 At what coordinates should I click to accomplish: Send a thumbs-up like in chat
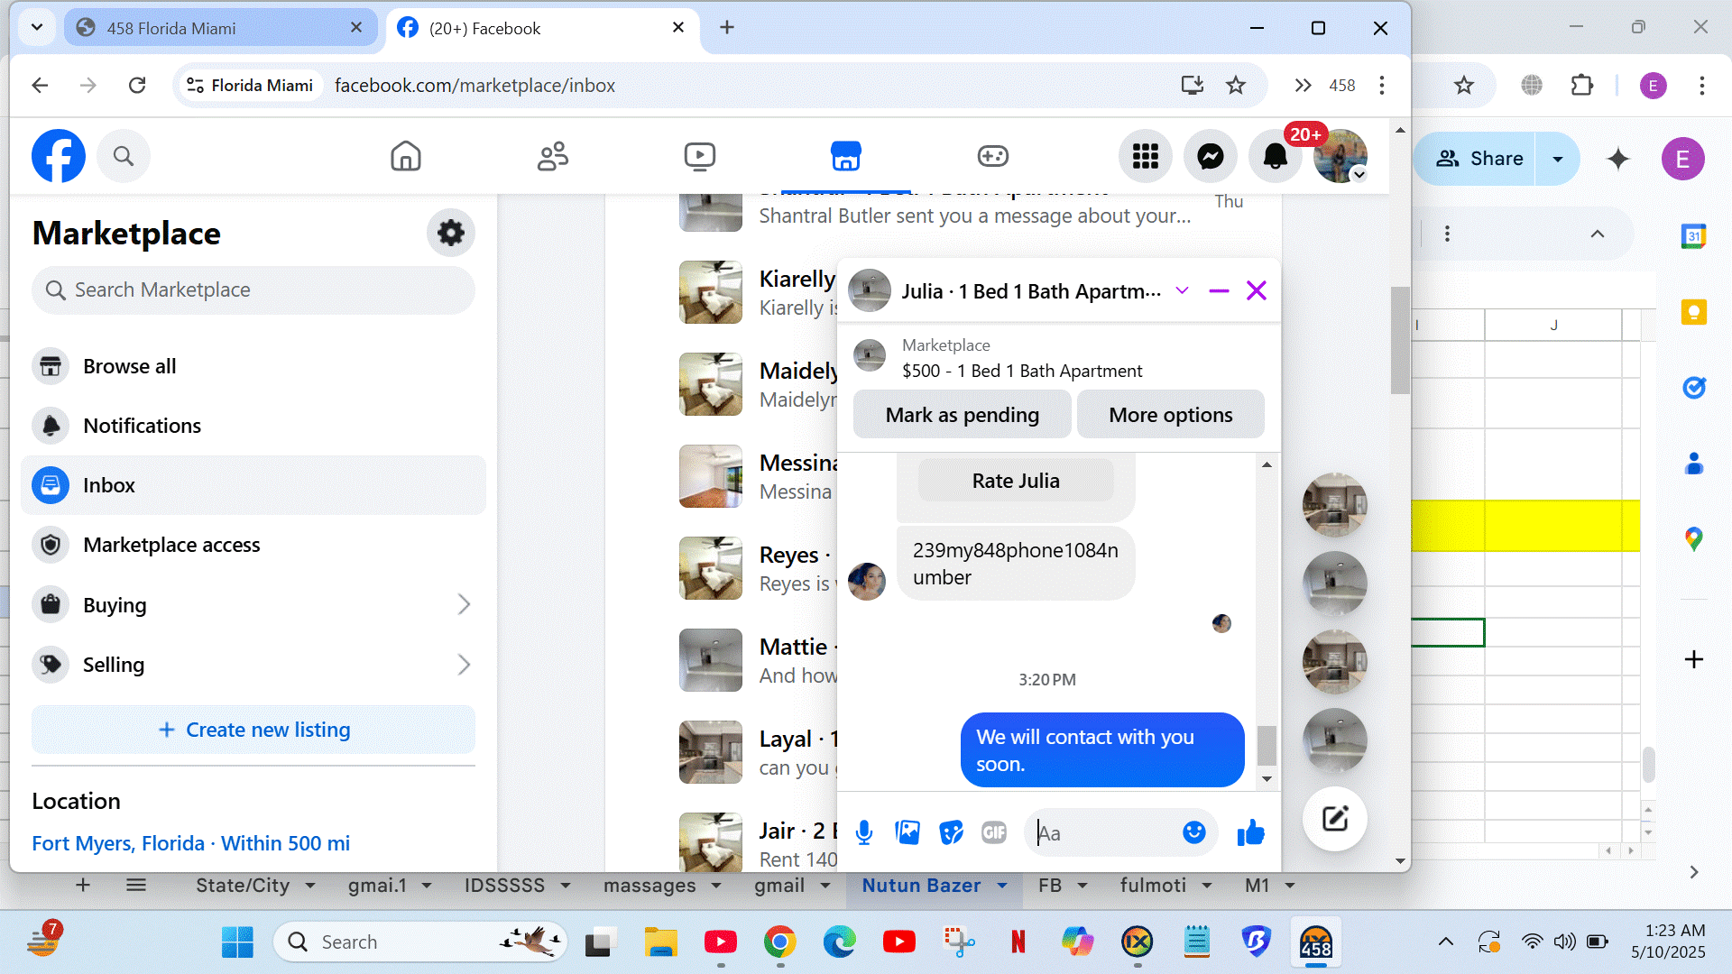tap(1250, 833)
